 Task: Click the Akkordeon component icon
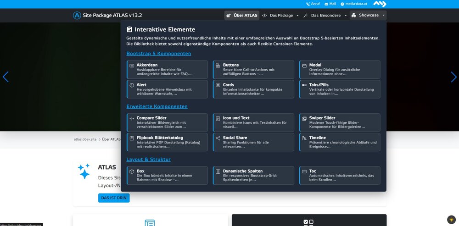[132, 66]
